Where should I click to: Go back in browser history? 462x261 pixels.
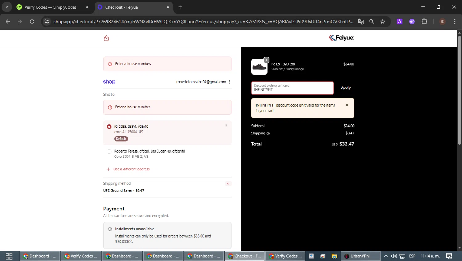8,22
